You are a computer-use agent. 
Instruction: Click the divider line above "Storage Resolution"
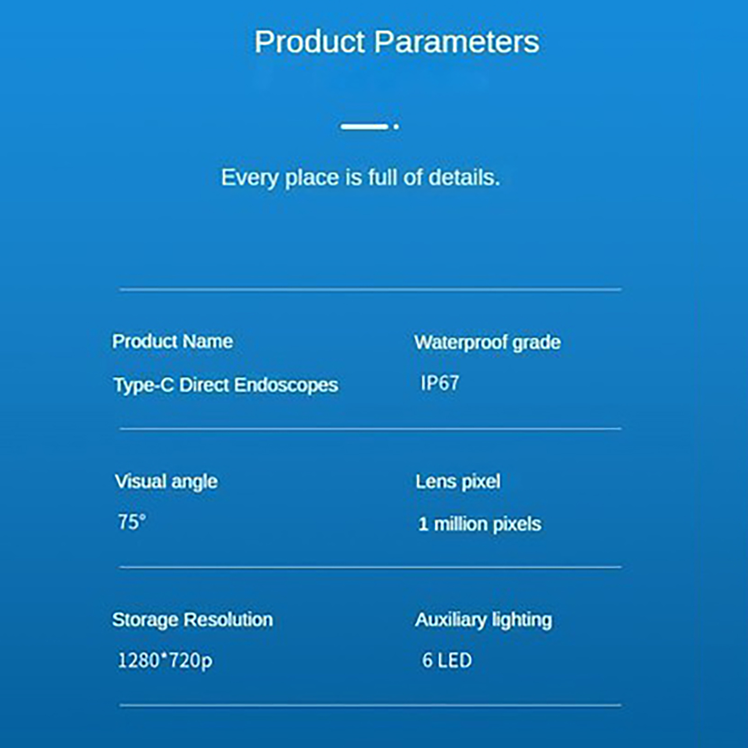[370, 567]
